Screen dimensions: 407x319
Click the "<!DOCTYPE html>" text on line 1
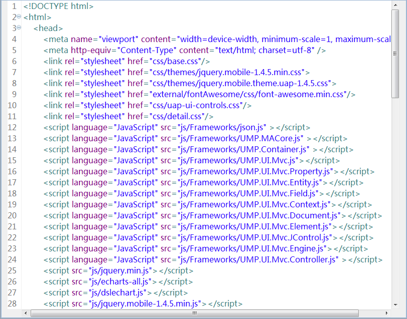point(58,6)
